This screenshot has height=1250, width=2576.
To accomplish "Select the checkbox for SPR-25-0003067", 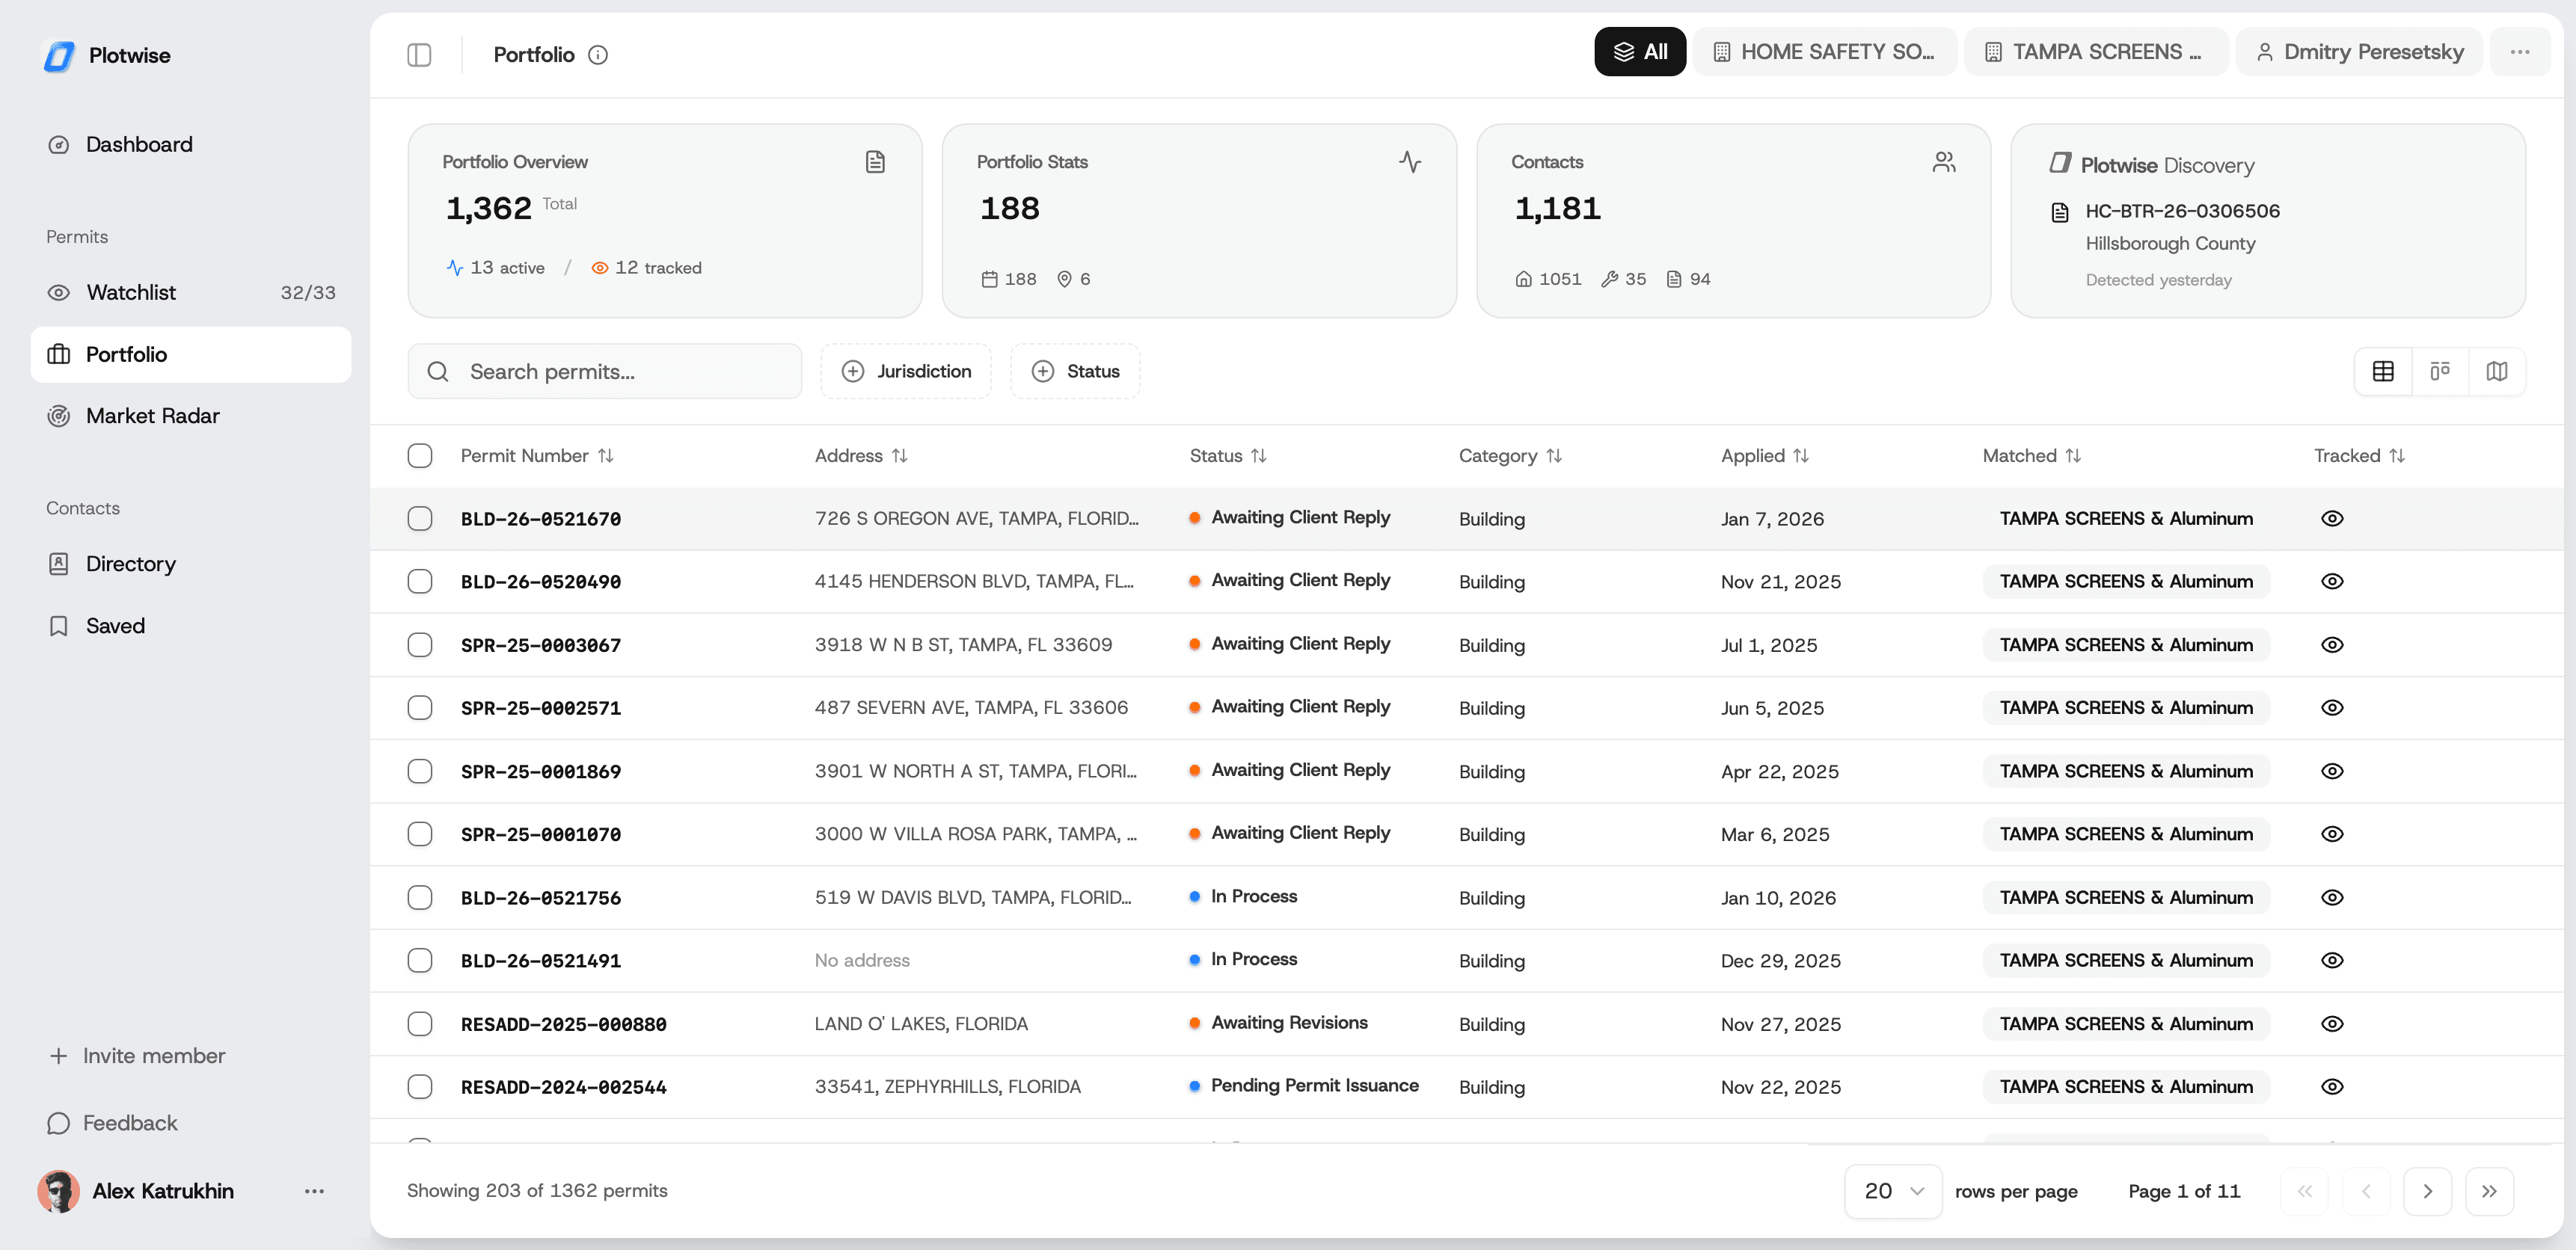I will click(420, 644).
